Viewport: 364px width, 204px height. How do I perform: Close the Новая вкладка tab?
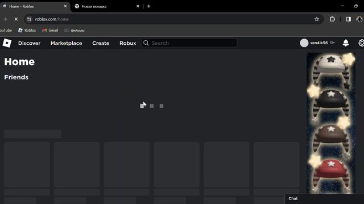coord(138,6)
